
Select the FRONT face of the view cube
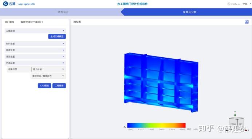coord(233,124)
